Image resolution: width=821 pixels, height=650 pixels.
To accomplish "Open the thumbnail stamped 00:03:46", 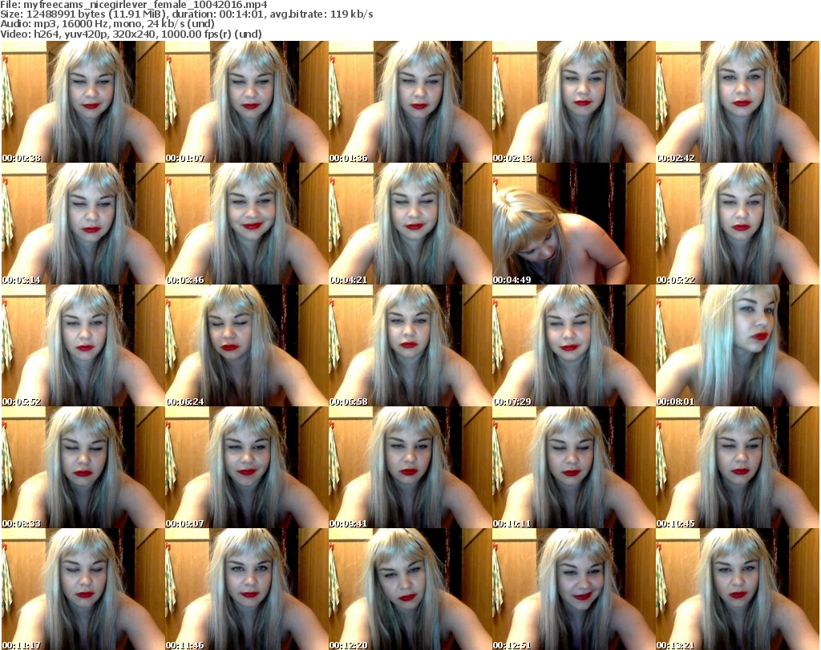I will coord(247,224).
